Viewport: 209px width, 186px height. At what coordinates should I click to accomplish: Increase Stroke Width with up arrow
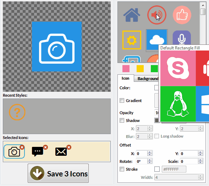pos(200,176)
